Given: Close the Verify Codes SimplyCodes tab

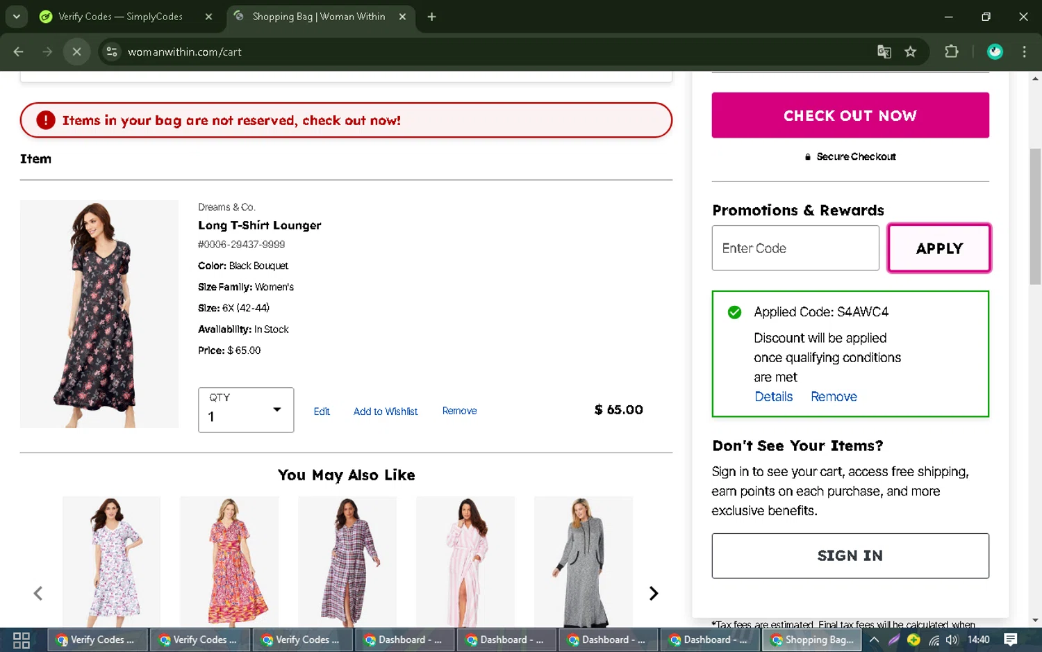Looking at the screenshot, I should click(x=208, y=17).
